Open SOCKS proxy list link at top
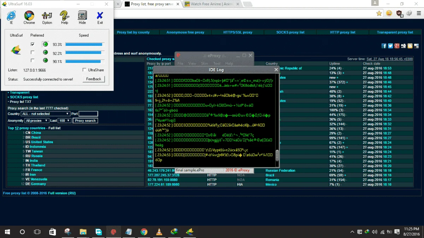The image size is (424, 238). [x=290, y=32]
